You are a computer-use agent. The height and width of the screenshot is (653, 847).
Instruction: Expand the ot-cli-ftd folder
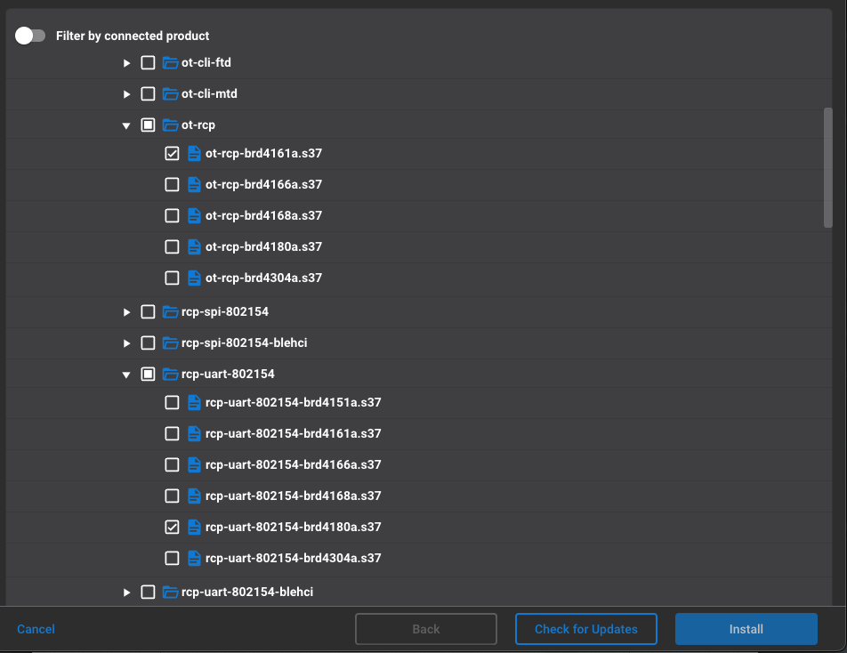coord(126,62)
